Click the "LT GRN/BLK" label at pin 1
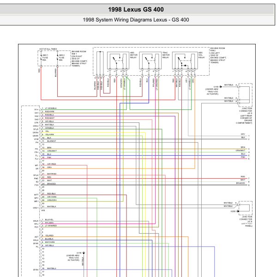Image resolution: width=276 pixels, height=277 pixels. (x=51, y=108)
